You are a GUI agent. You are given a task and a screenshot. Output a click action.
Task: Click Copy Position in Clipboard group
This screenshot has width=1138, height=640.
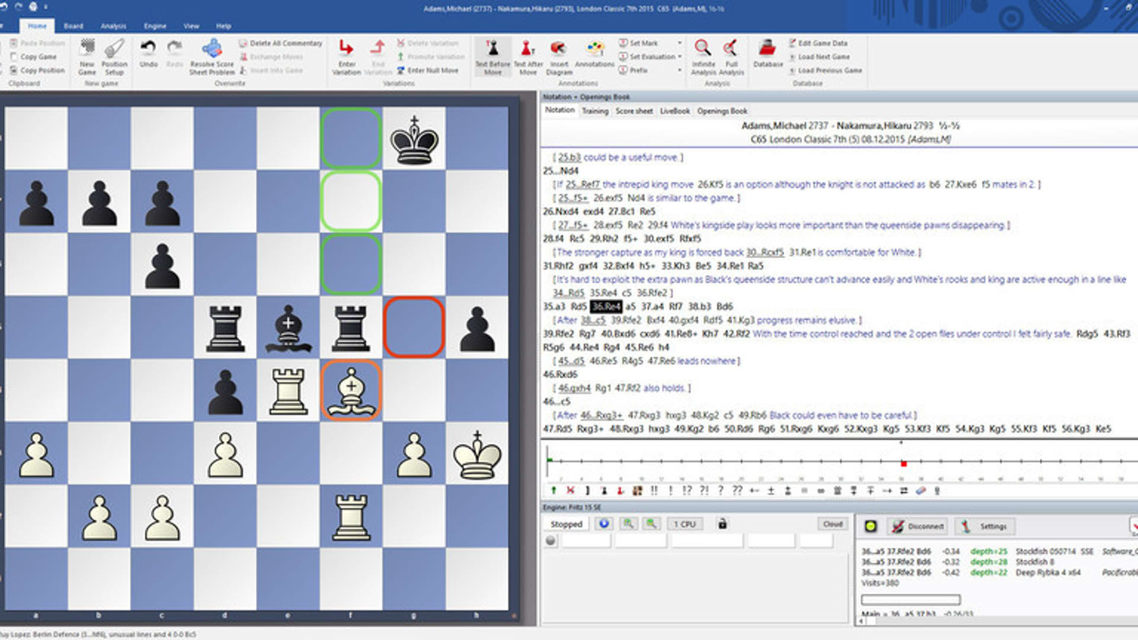tap(37, 71)
